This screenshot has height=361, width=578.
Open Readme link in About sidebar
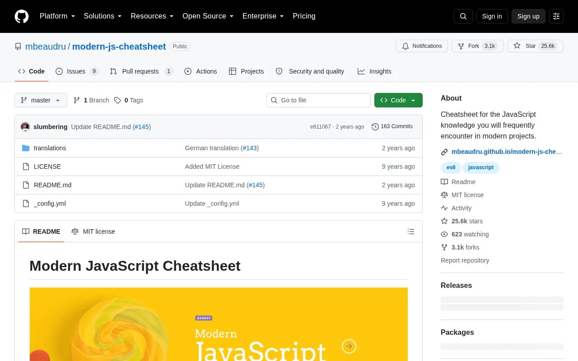point(458,182)
